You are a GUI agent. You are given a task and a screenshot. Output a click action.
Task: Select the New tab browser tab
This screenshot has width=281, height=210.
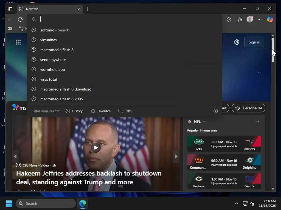pos(50,9)
